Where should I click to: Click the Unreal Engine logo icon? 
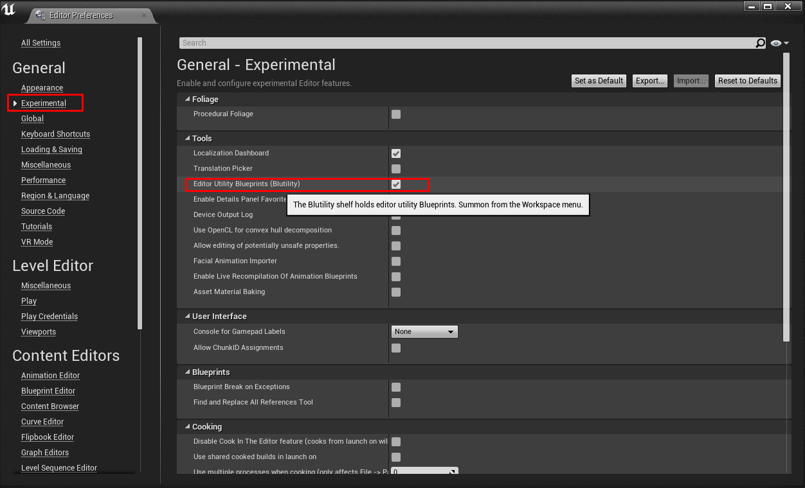tap(10, 11)
